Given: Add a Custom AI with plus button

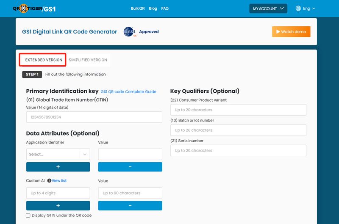Looking at the screenshot, I should tap(58, 205).
